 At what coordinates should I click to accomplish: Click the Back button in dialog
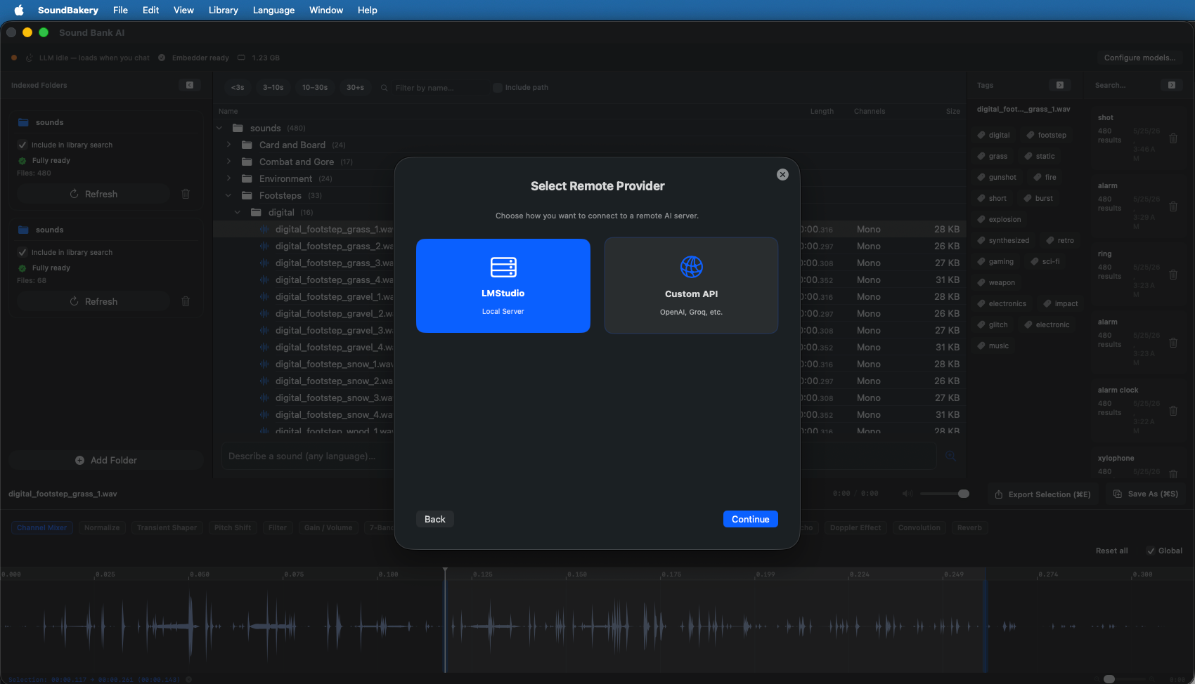434,519
